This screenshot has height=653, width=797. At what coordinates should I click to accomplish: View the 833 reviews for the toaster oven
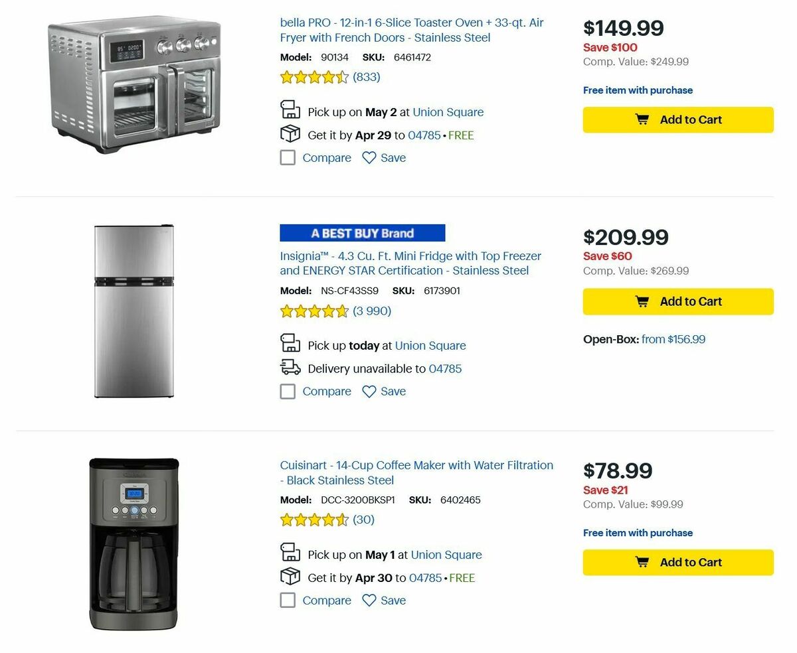[x=367, y=77]
